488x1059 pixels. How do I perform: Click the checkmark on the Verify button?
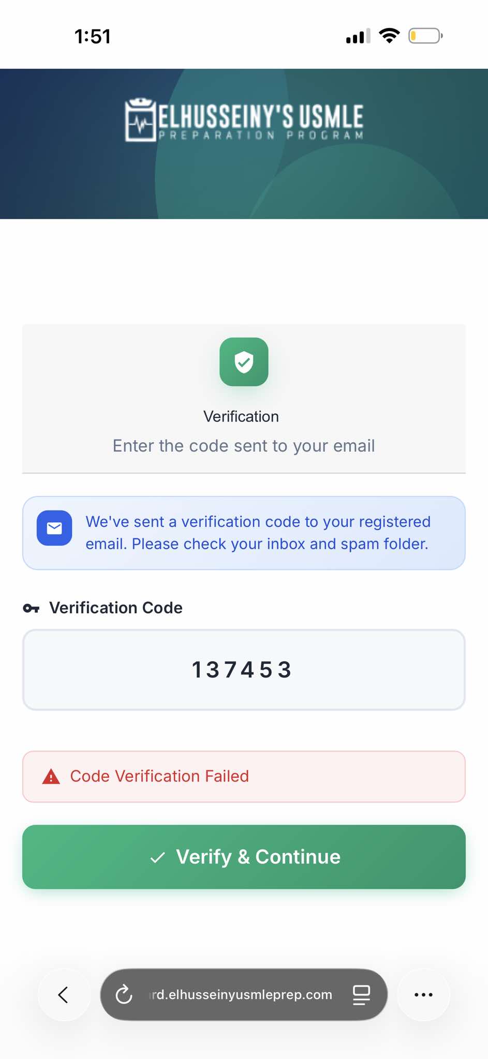[x=157, y=857]
